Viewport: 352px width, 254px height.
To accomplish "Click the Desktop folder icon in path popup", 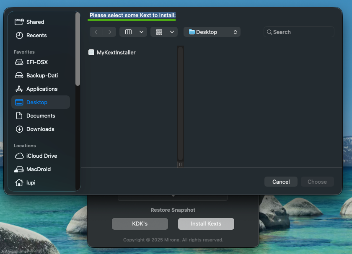I will tap(192, 32).
